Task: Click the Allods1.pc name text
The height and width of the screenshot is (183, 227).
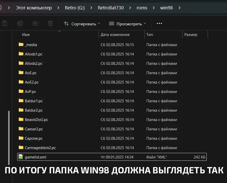Action: 33,54
